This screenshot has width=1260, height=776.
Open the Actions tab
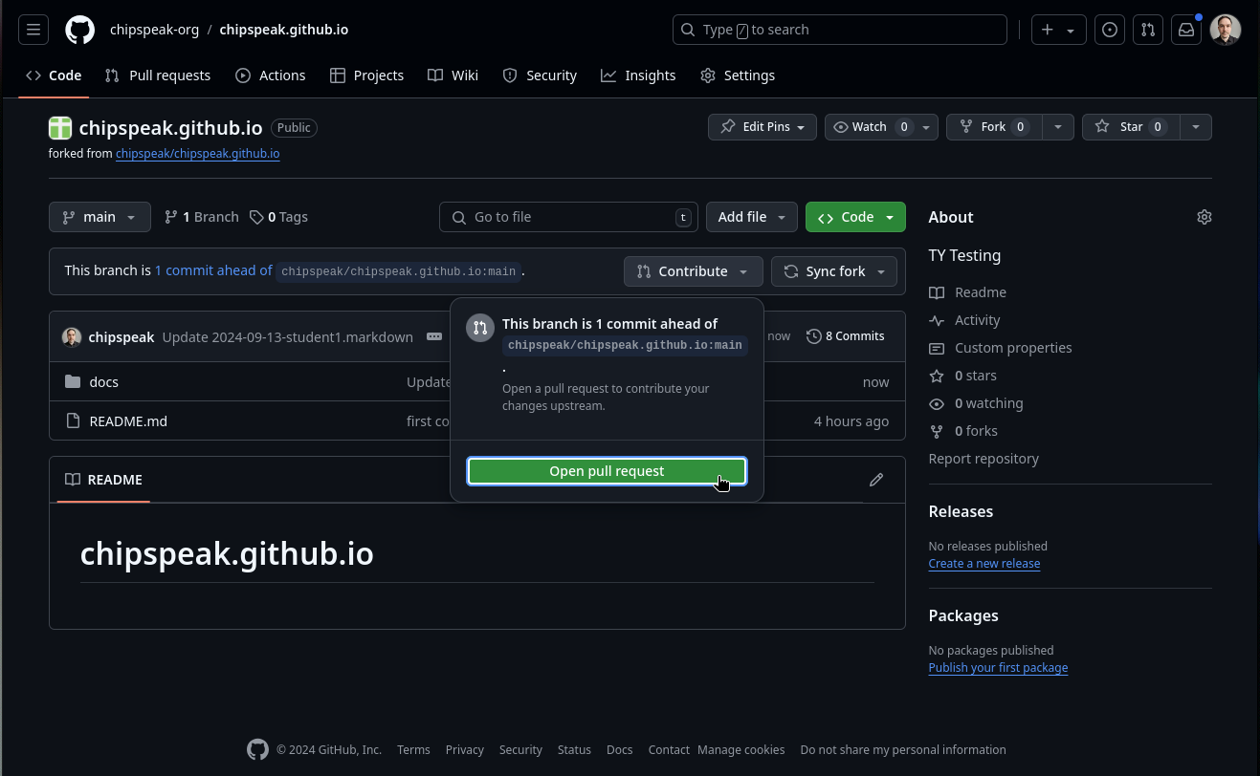click(271, 75)
